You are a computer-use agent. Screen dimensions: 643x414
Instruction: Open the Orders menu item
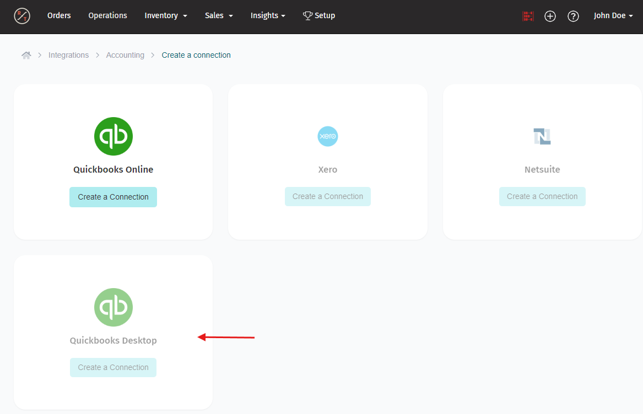pyautogui.click(x=59, y=15)
